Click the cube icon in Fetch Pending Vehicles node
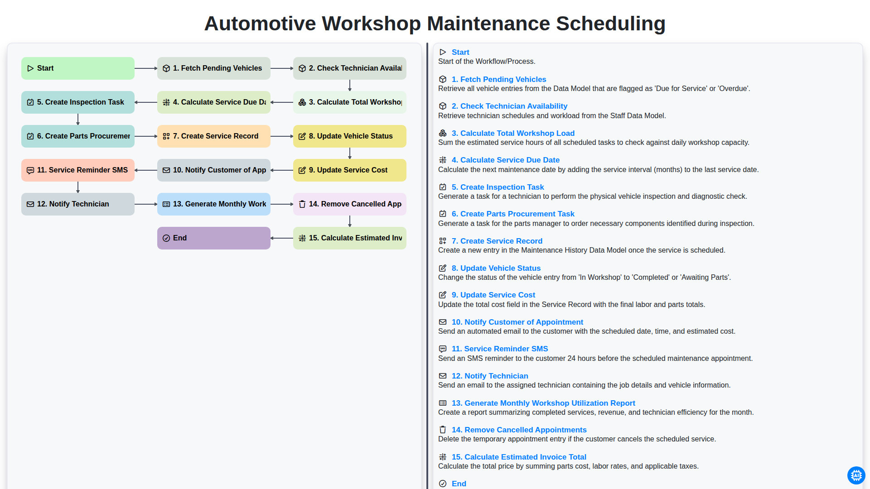Viewport: 870px width, 489px height. click(166, 68)
